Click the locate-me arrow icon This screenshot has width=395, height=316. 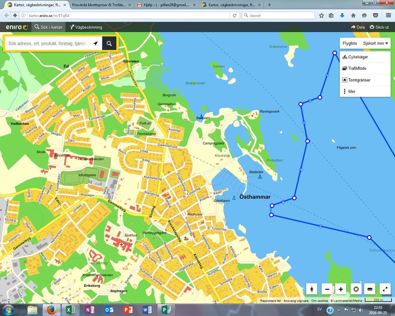coord(96,43)
